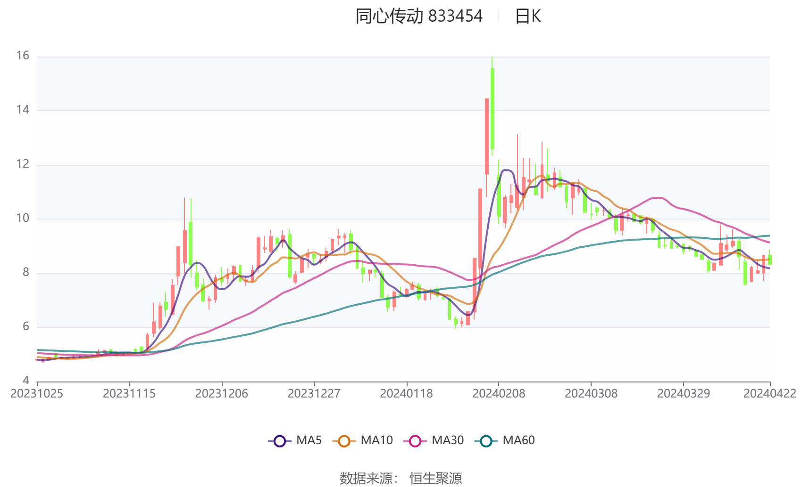Screen dimensions: 802x487
Task: Click the y-axis value 16
Action: 23,56
